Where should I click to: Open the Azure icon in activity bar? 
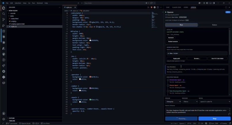[4, 48]
